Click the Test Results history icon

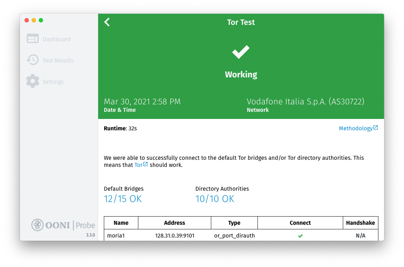pos(33,60)
